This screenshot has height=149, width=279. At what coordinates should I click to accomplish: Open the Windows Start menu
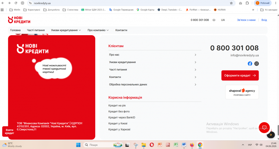click(x=78, y=145)
